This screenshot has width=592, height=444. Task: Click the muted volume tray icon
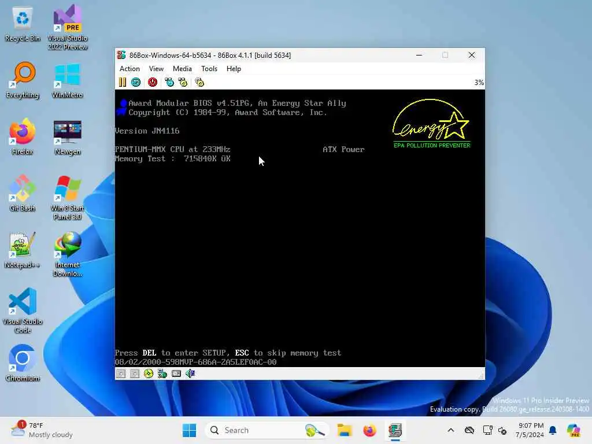tap(502, 430)
